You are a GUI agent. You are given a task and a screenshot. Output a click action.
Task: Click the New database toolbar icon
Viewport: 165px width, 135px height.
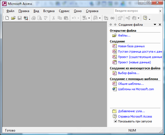(7, 18)
